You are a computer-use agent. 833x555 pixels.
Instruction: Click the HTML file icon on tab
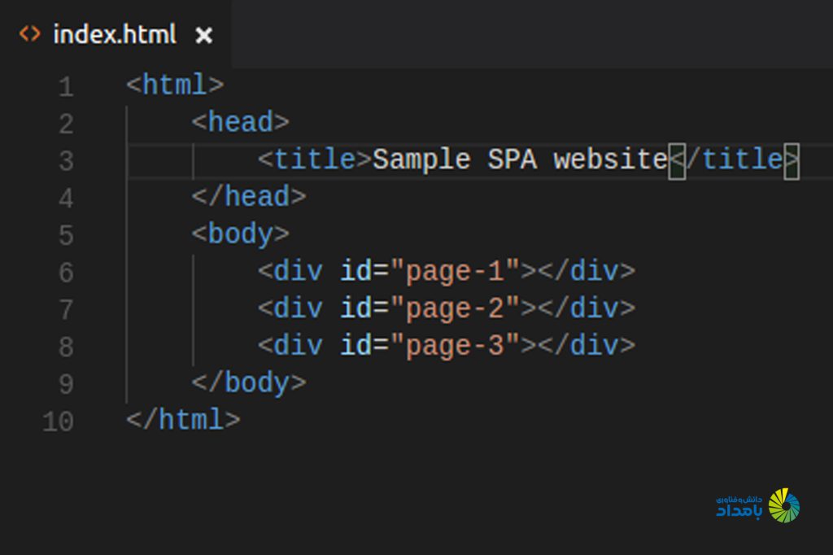click(29, 34)
